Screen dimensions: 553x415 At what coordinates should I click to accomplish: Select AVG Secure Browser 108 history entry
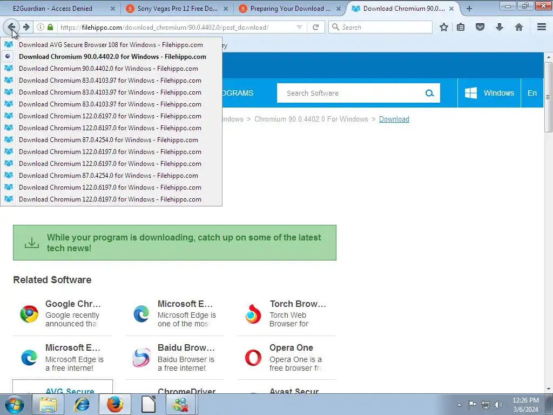coord(111,44)
